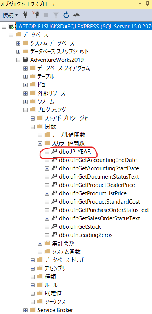152x314 pixels.
Task: Expand the ビュー node
Action: click(26, 85)
